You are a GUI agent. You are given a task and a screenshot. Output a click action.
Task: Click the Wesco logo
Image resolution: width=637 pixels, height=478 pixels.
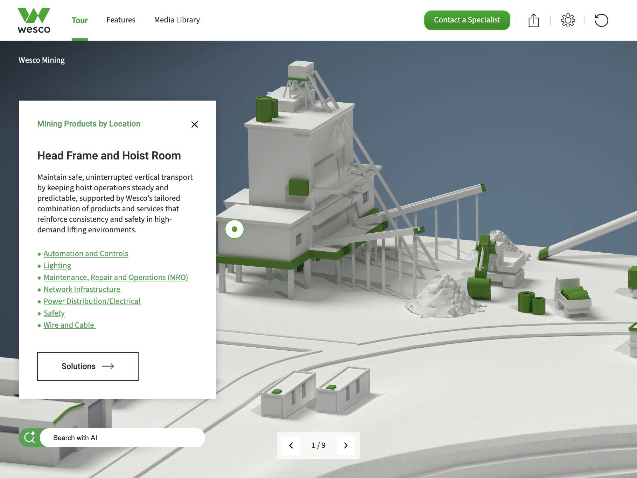pyautogui.click(x=34, y=20)
